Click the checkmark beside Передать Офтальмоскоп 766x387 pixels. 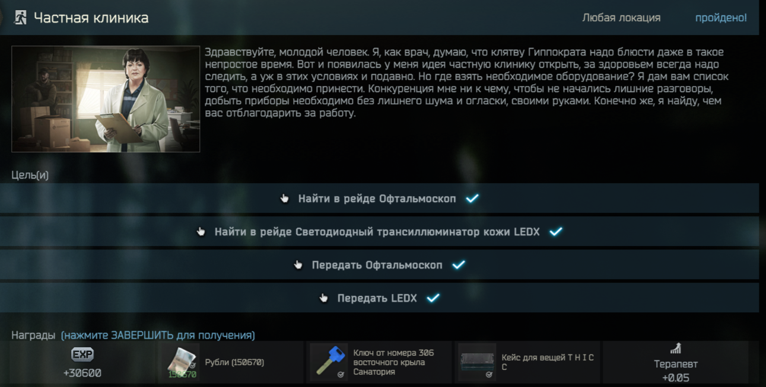pos(459,265)
